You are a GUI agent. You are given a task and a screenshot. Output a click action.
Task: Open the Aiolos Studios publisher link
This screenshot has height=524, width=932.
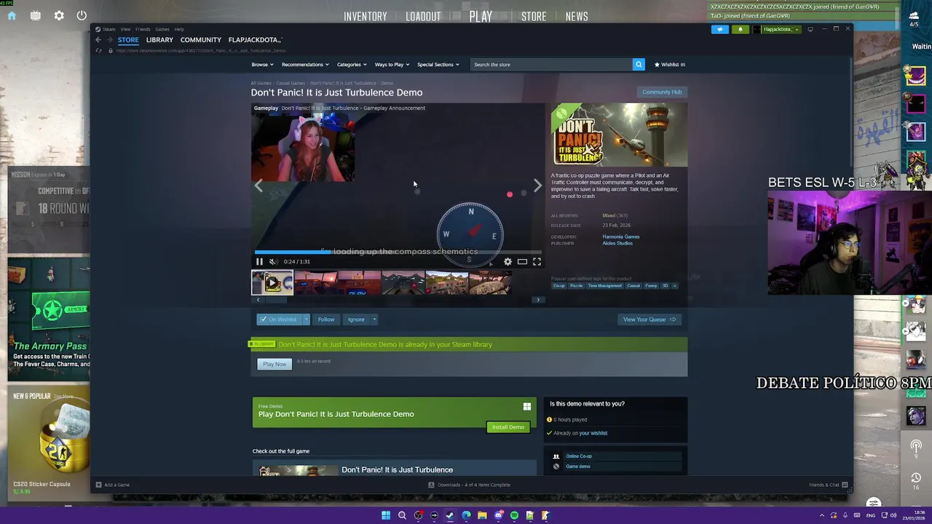coord(617,243)
